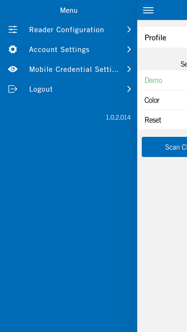The image size is (187, 332).
Task: Expand Account Settings chevron arrow
Action: tap(129, 49)
